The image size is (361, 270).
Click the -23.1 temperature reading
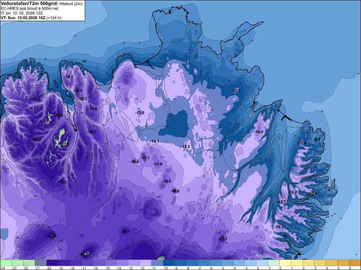coord(65,144)
